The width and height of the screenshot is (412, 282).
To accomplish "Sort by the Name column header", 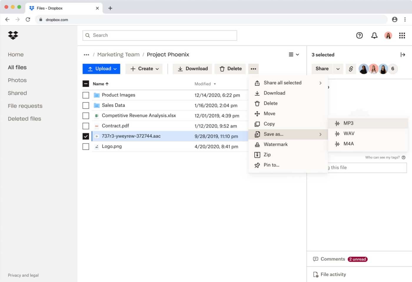I will (101, 84).
